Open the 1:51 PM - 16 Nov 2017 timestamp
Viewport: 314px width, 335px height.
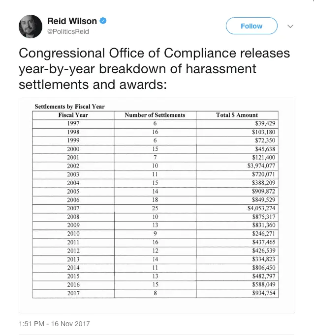point(54,324)
